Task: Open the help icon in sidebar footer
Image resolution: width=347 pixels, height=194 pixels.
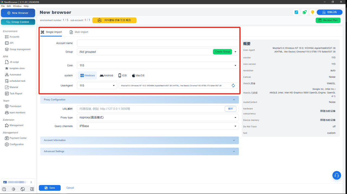Action: [x=4, y=189]
